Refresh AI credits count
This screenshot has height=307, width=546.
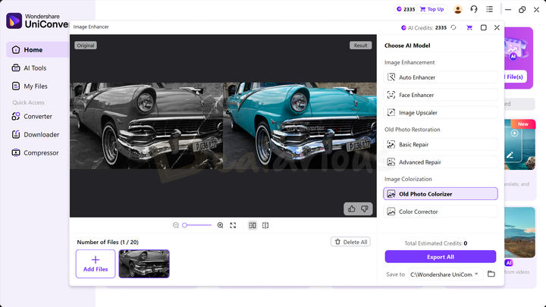click(453, 27)
